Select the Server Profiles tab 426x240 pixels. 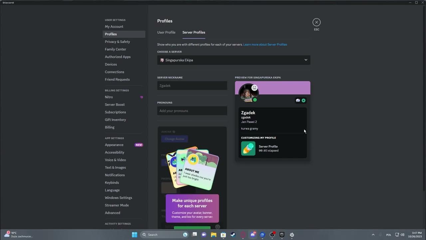click(x=194, y=32)
